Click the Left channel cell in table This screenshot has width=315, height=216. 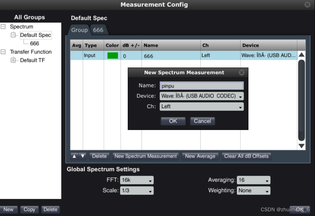(221, 55)
